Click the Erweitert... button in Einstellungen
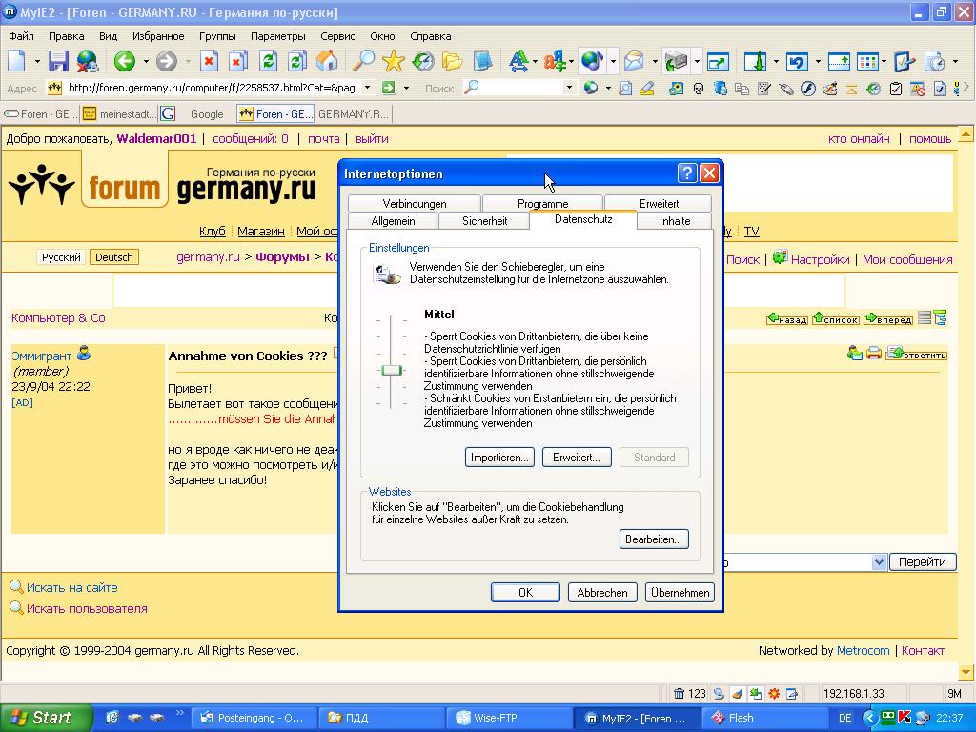This screenshot has width=976, height=732. coord(577,457)
